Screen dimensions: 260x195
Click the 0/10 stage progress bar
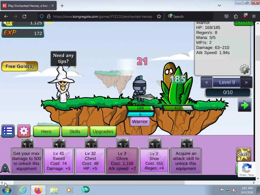click(228, 92)
